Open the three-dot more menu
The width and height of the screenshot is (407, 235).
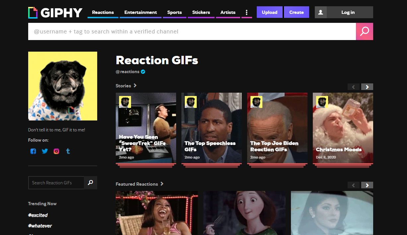point(246,12)
